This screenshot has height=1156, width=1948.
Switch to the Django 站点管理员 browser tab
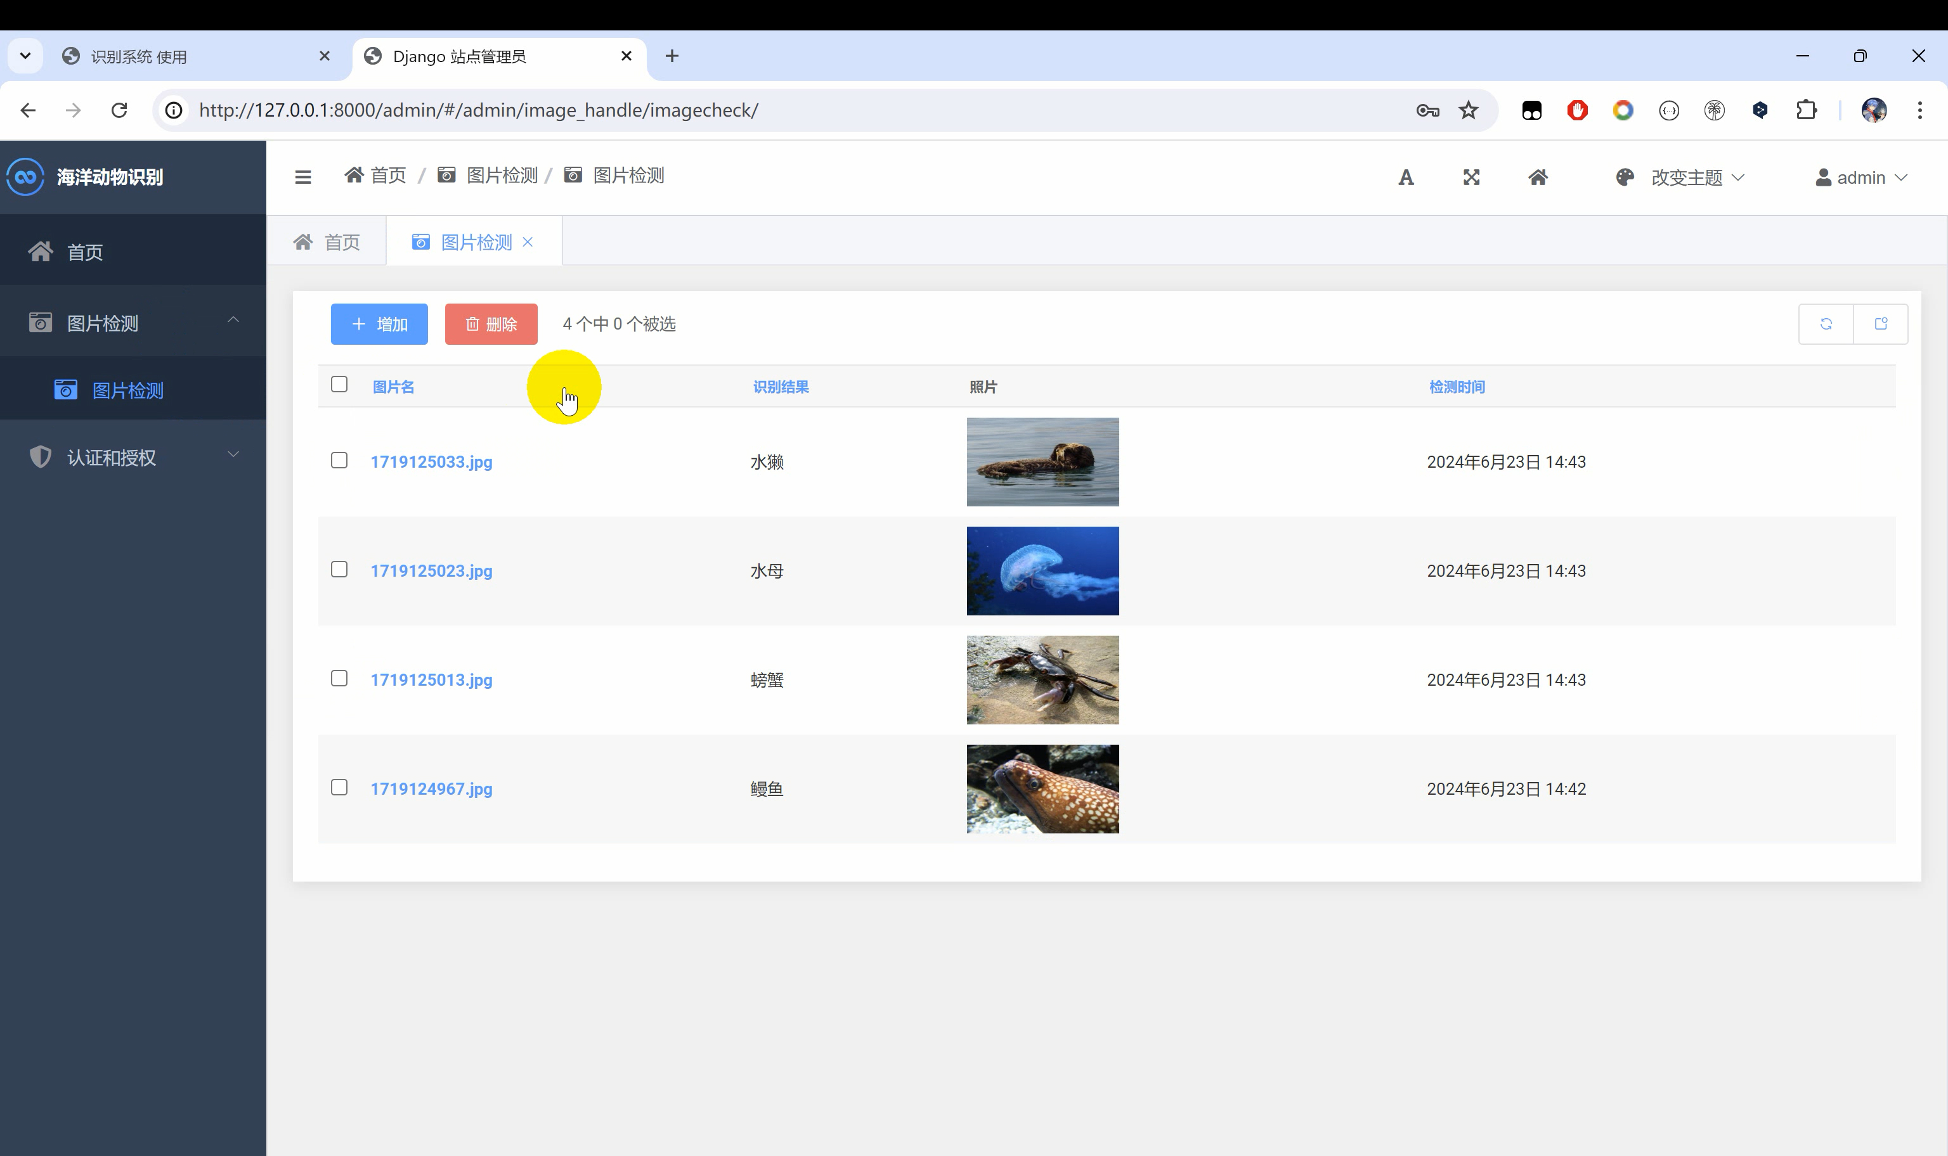(460, 55)
